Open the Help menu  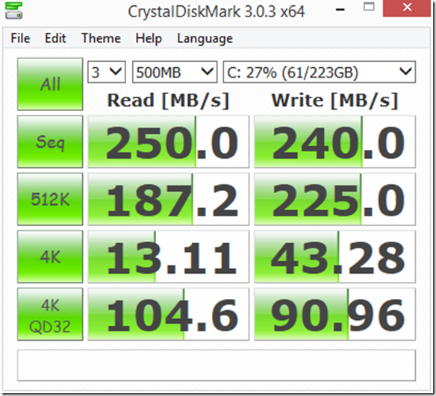(149, 38)
